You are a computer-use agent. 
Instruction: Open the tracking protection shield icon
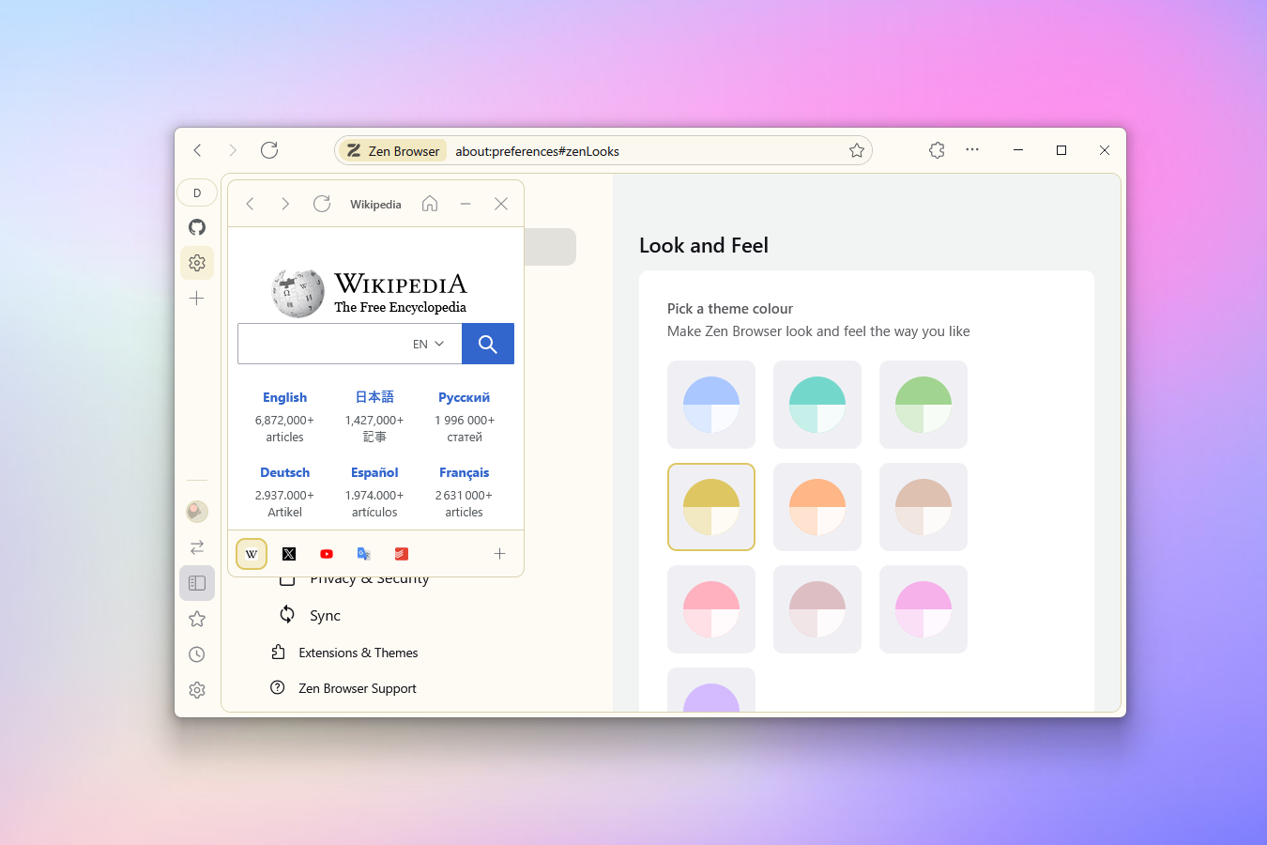(936, 149)
